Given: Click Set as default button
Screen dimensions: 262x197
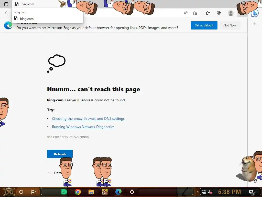Looking at the screenshot, I should tap(204, 25).
